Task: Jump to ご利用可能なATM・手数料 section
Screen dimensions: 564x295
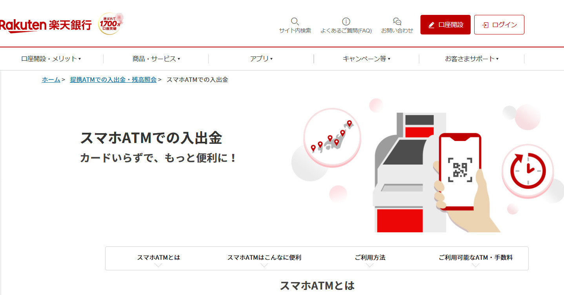Action: pyautogui.click(x=476, y=258)
